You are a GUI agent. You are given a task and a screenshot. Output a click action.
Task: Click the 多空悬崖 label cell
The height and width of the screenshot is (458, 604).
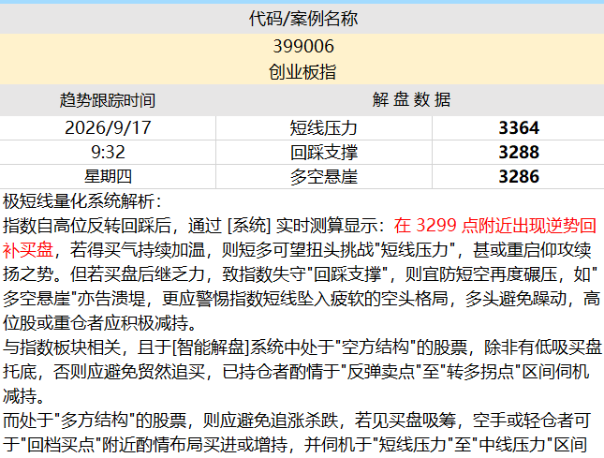(x=324, y=176)
